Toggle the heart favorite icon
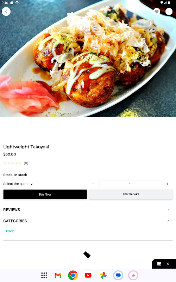The height and width of the screenshot is (282, 176). [157, 12]
